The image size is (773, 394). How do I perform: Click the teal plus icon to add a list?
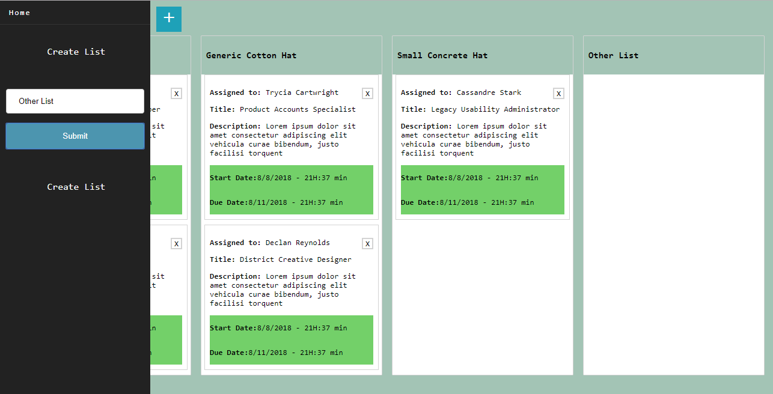pos(168,19)
